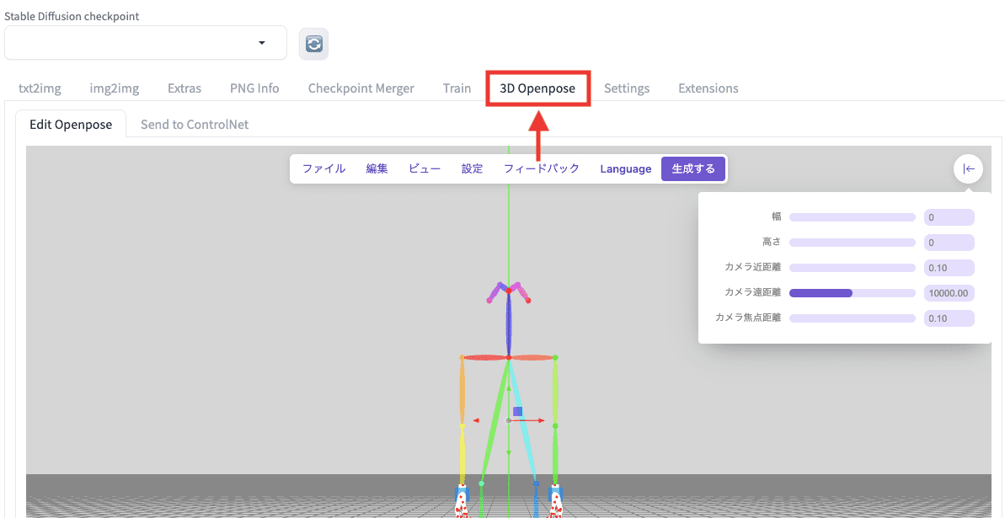Collapse the camera settings panel
Viewport: 1005px width, 518px height.
[968, 168]
